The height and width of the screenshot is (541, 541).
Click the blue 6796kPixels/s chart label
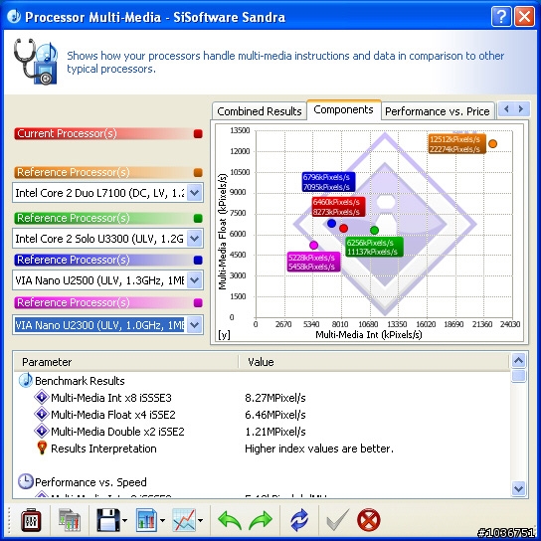click(x=328, y=182)
